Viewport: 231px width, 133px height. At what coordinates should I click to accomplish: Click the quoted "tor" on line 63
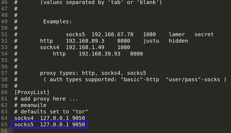tap(80, 112)
